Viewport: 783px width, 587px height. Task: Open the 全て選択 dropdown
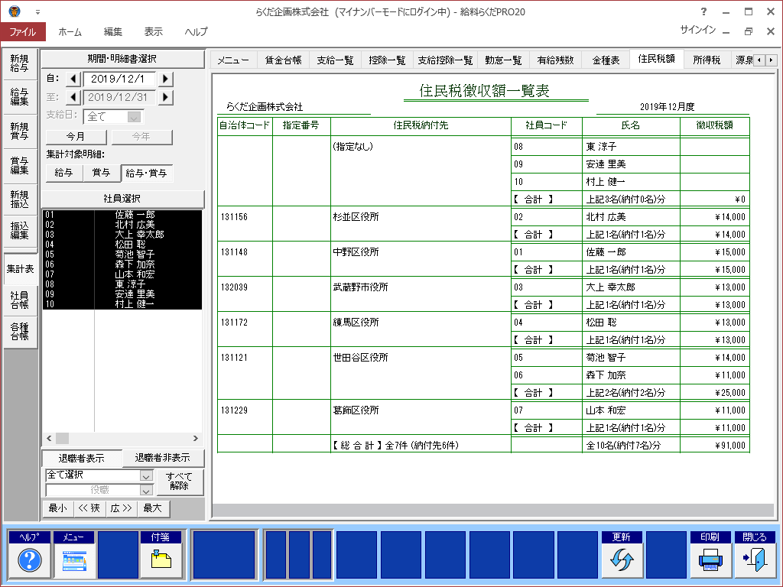tap(146, 475)
